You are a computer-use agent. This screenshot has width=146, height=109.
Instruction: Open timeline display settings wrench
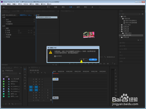(45, 73)
